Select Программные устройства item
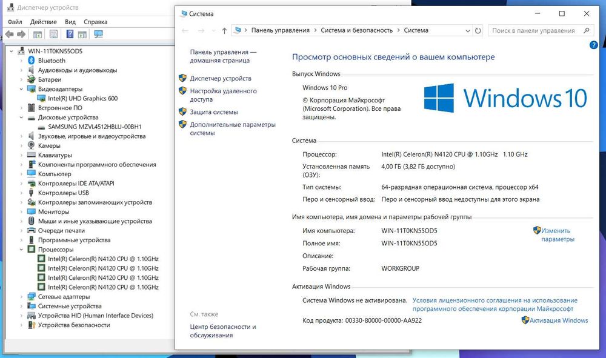The width and height of the screenshot is (606, 358). pyautogui.click(x=74, y=240)
